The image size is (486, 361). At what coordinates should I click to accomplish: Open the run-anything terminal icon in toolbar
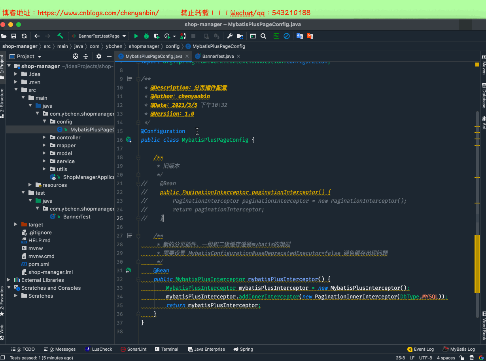click(x=253, y=36)
